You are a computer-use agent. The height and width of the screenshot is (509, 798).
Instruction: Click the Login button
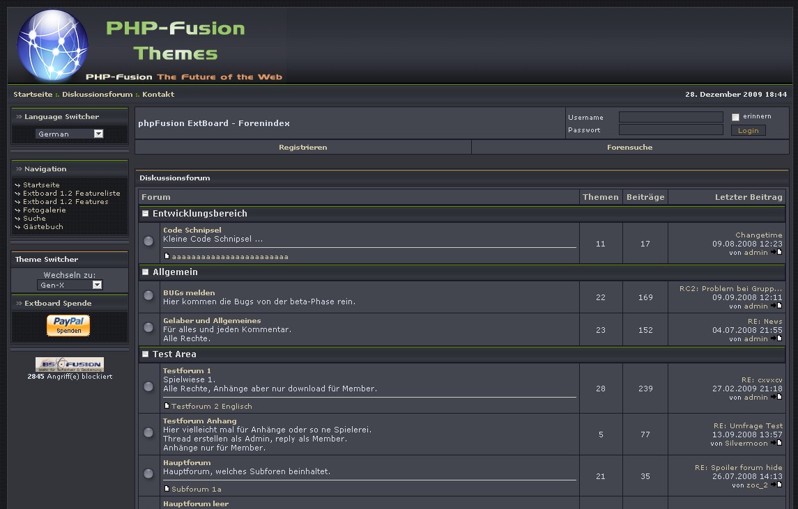[x=748, y=131]
